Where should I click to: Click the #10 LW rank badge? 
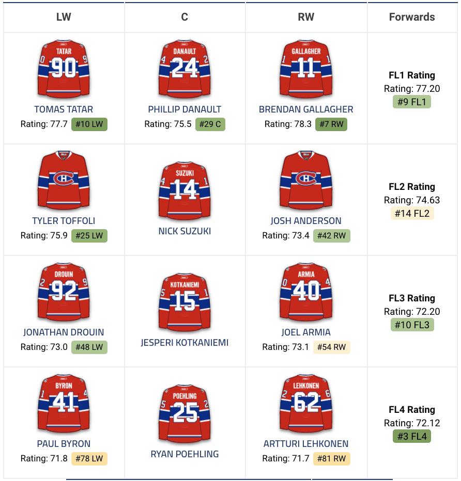pos(89,124)
